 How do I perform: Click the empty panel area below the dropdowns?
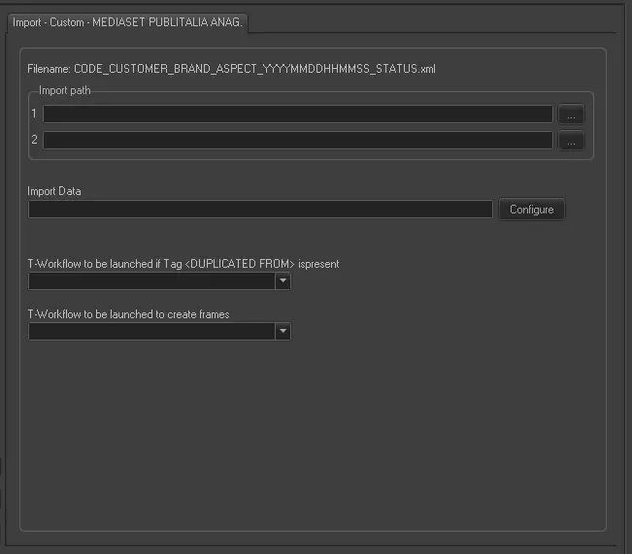coord(311,437)
